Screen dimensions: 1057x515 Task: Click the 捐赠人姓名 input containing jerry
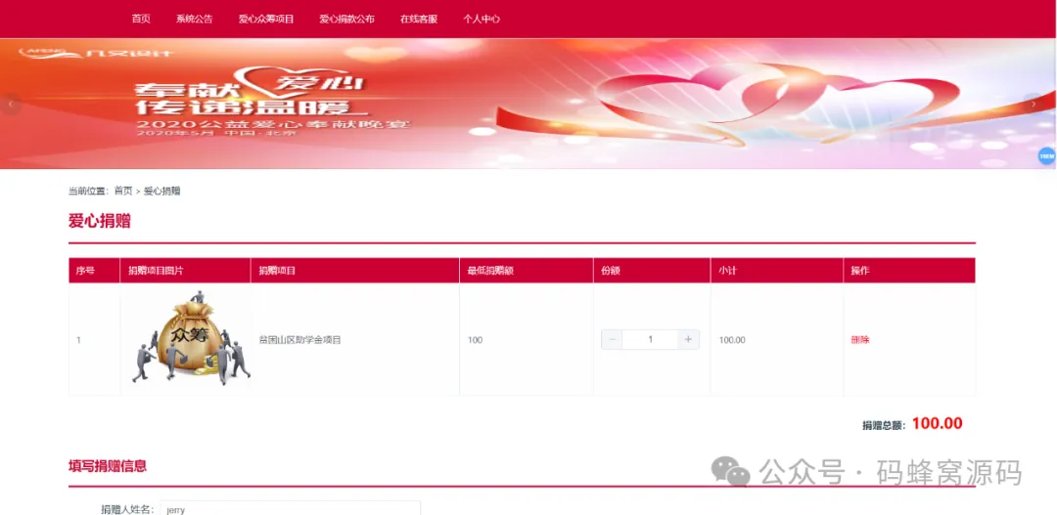pyautogui.click(x=290, y=508)
